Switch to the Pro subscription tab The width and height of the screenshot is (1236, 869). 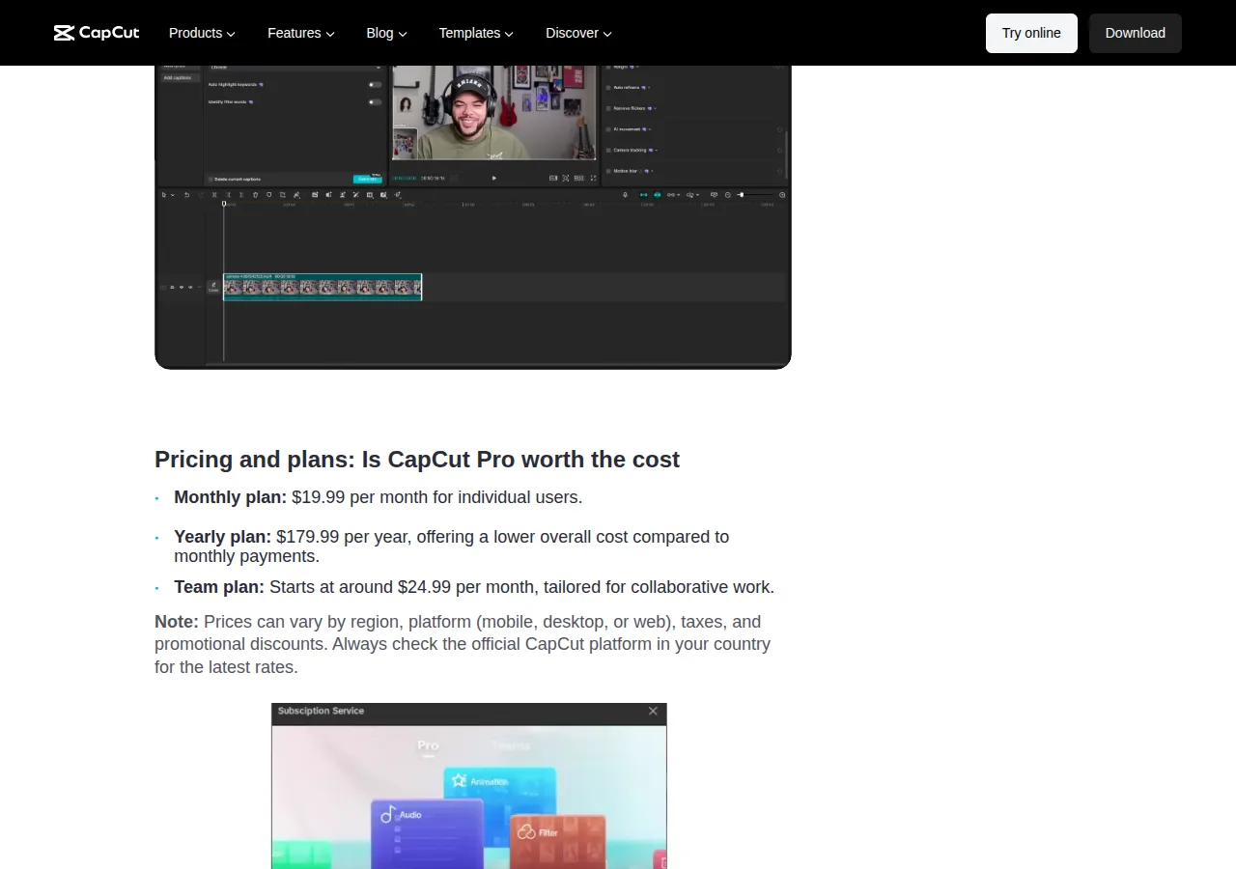pos(428,745)
